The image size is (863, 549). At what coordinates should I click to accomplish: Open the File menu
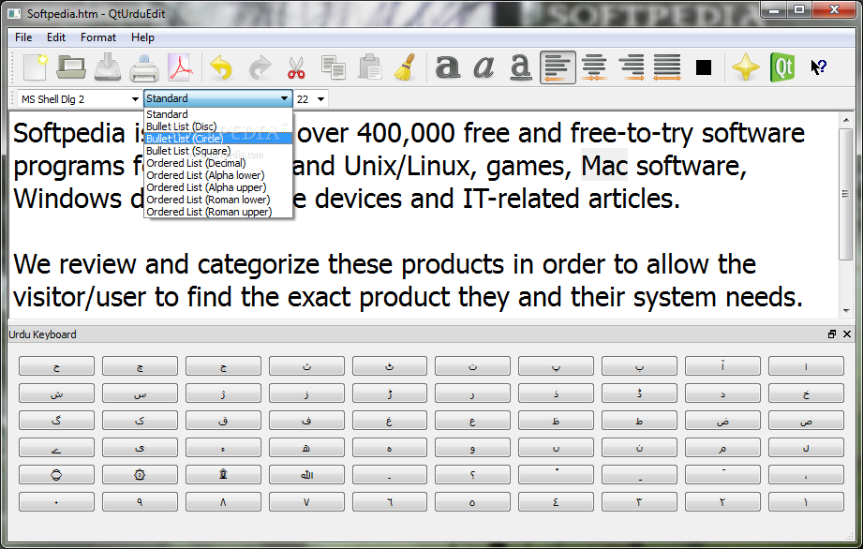pos(23,37)
